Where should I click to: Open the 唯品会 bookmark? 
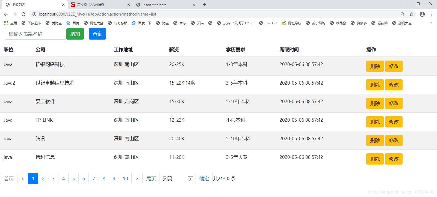[x=338, y=23]
